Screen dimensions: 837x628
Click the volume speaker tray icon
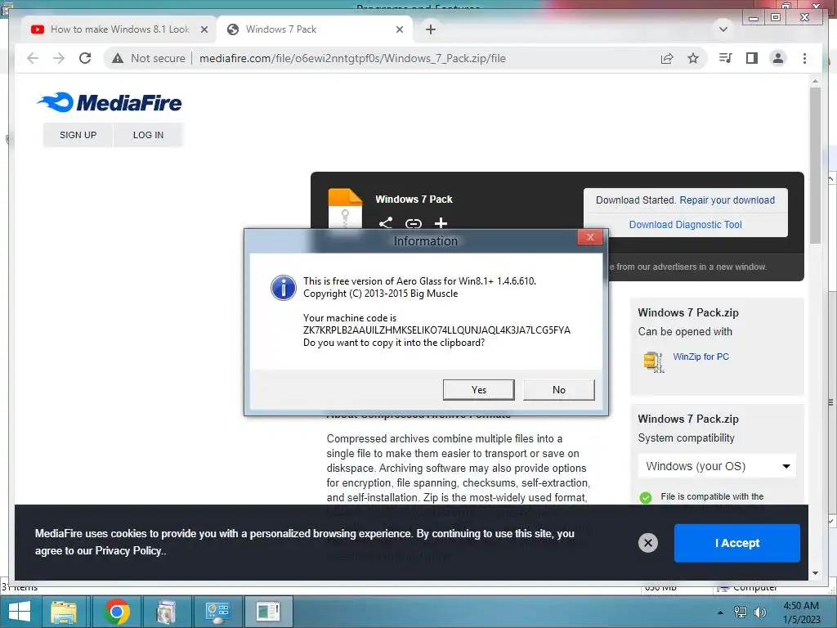pos(759,612)
